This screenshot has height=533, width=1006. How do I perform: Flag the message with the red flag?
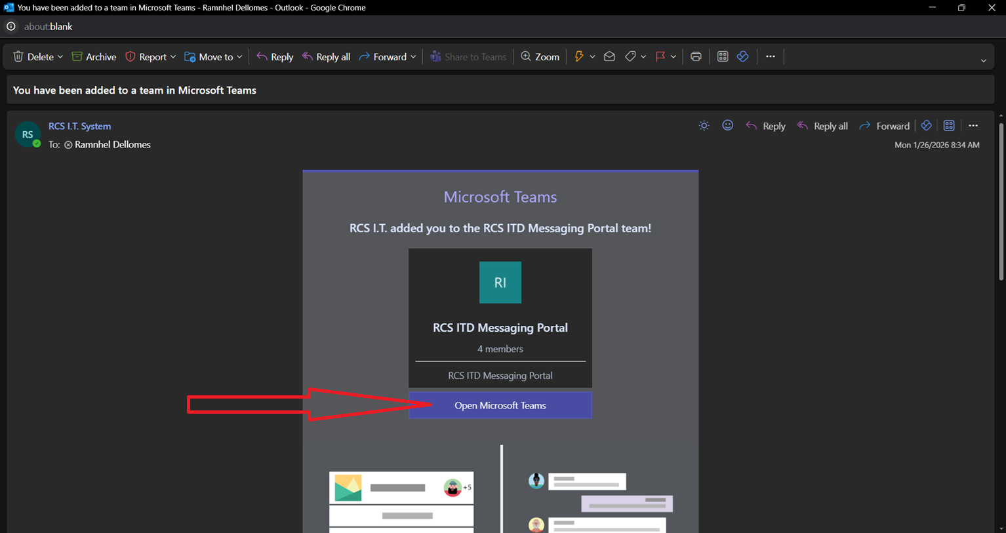point(660,56)
